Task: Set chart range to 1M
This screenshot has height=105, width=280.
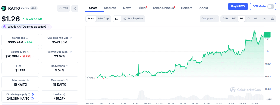Action: [x=241, y=19]
